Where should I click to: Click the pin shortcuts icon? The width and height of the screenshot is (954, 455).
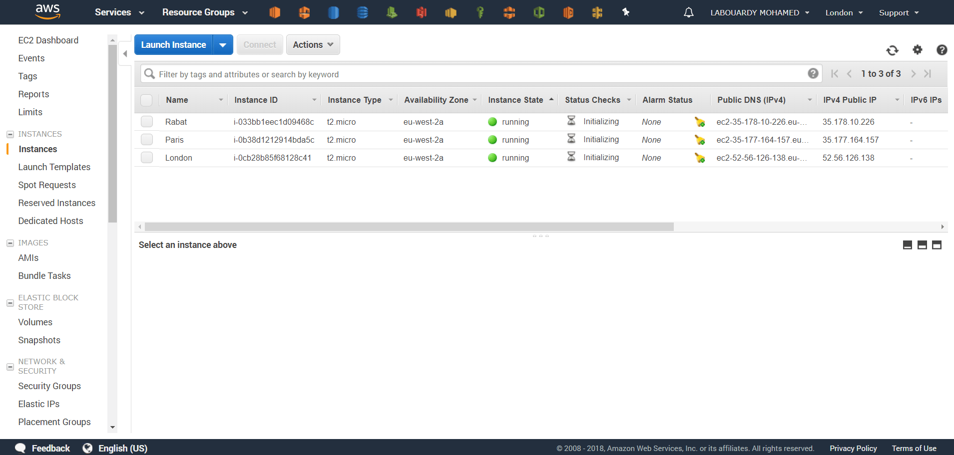coord(626,12)
